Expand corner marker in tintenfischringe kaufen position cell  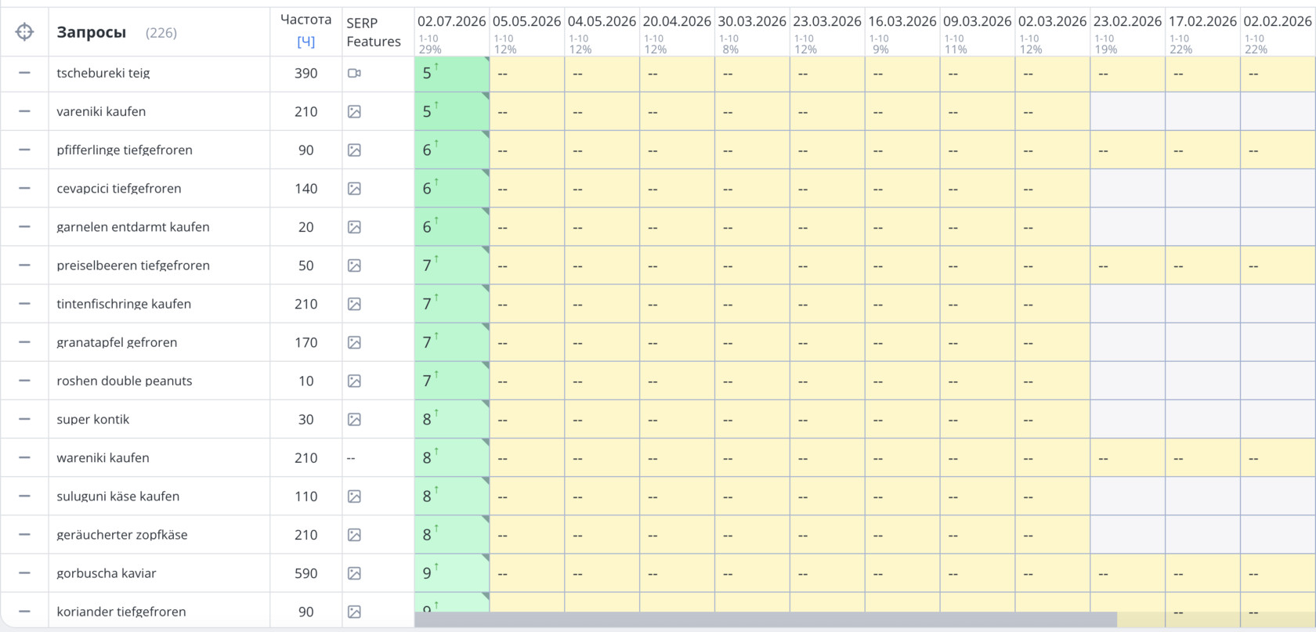[486, 288]
